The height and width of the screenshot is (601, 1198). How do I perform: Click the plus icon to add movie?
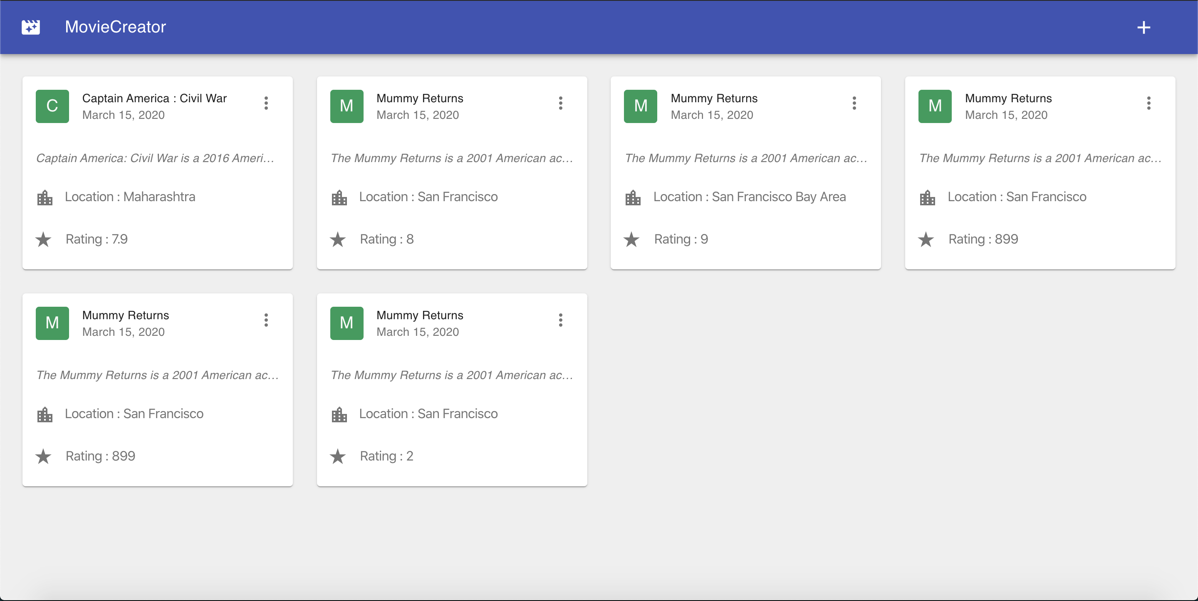tap(1144, 27)
